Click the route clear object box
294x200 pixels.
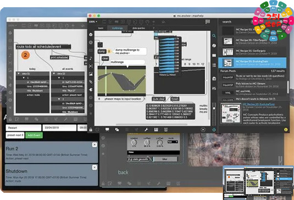click(159, 99)
